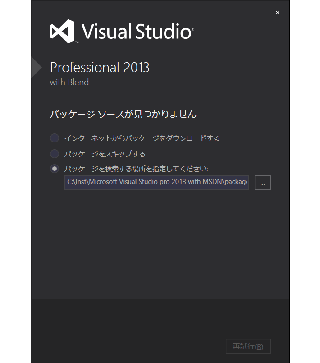
Task: Select the skip package radio button
Action: click(55, 154)
